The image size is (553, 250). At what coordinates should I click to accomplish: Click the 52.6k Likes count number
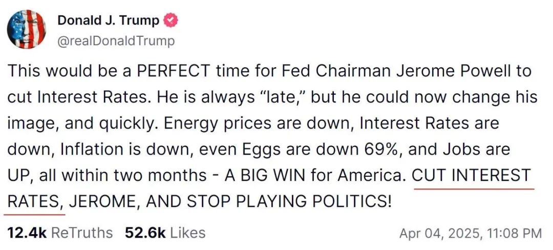(x=145, y=233)
